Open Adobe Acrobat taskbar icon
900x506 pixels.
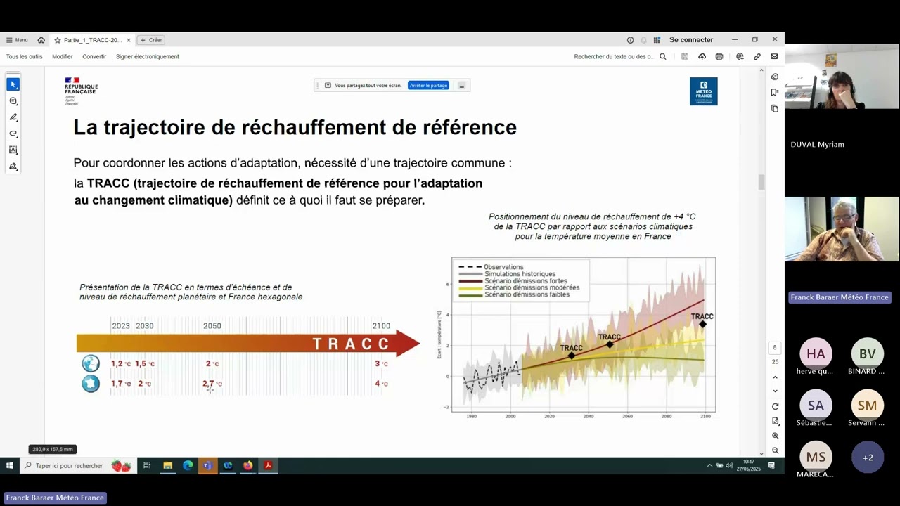click(268, 465)
